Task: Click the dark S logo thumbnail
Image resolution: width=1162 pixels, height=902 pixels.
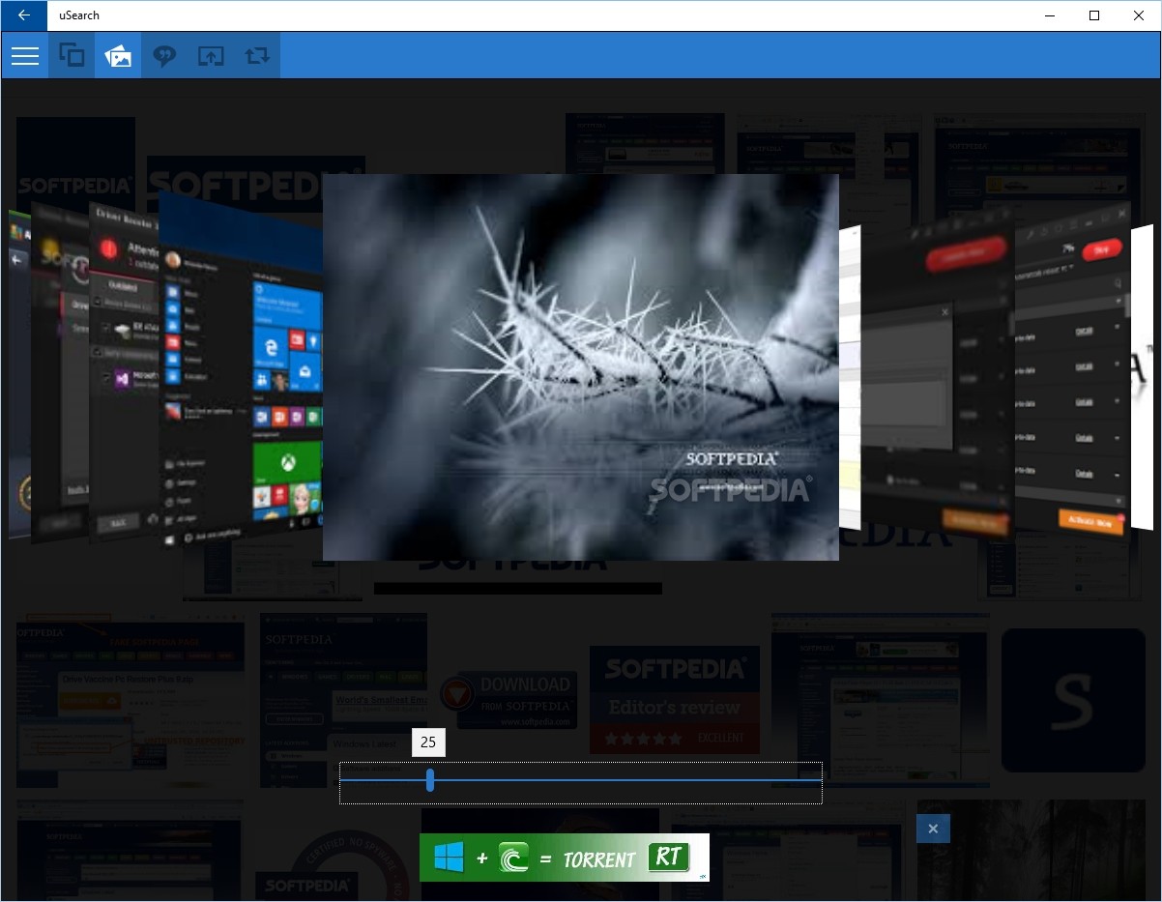Action: [x=1073, y=698]
